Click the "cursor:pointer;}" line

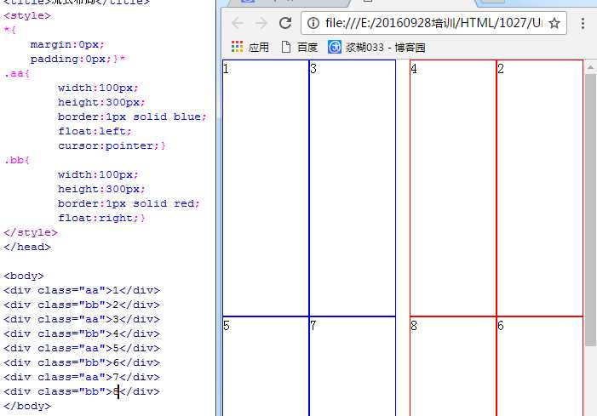pyautogui.click(x=112, y=145)
